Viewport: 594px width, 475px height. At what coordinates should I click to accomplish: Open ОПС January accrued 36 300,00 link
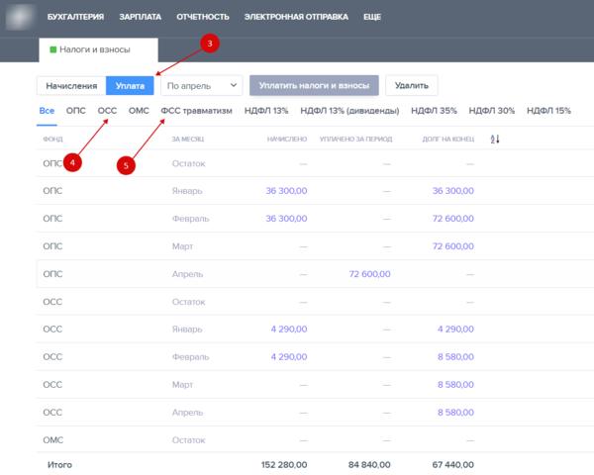tap(286, 190)
